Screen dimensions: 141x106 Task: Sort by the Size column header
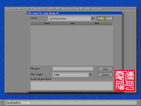(72, 23)
